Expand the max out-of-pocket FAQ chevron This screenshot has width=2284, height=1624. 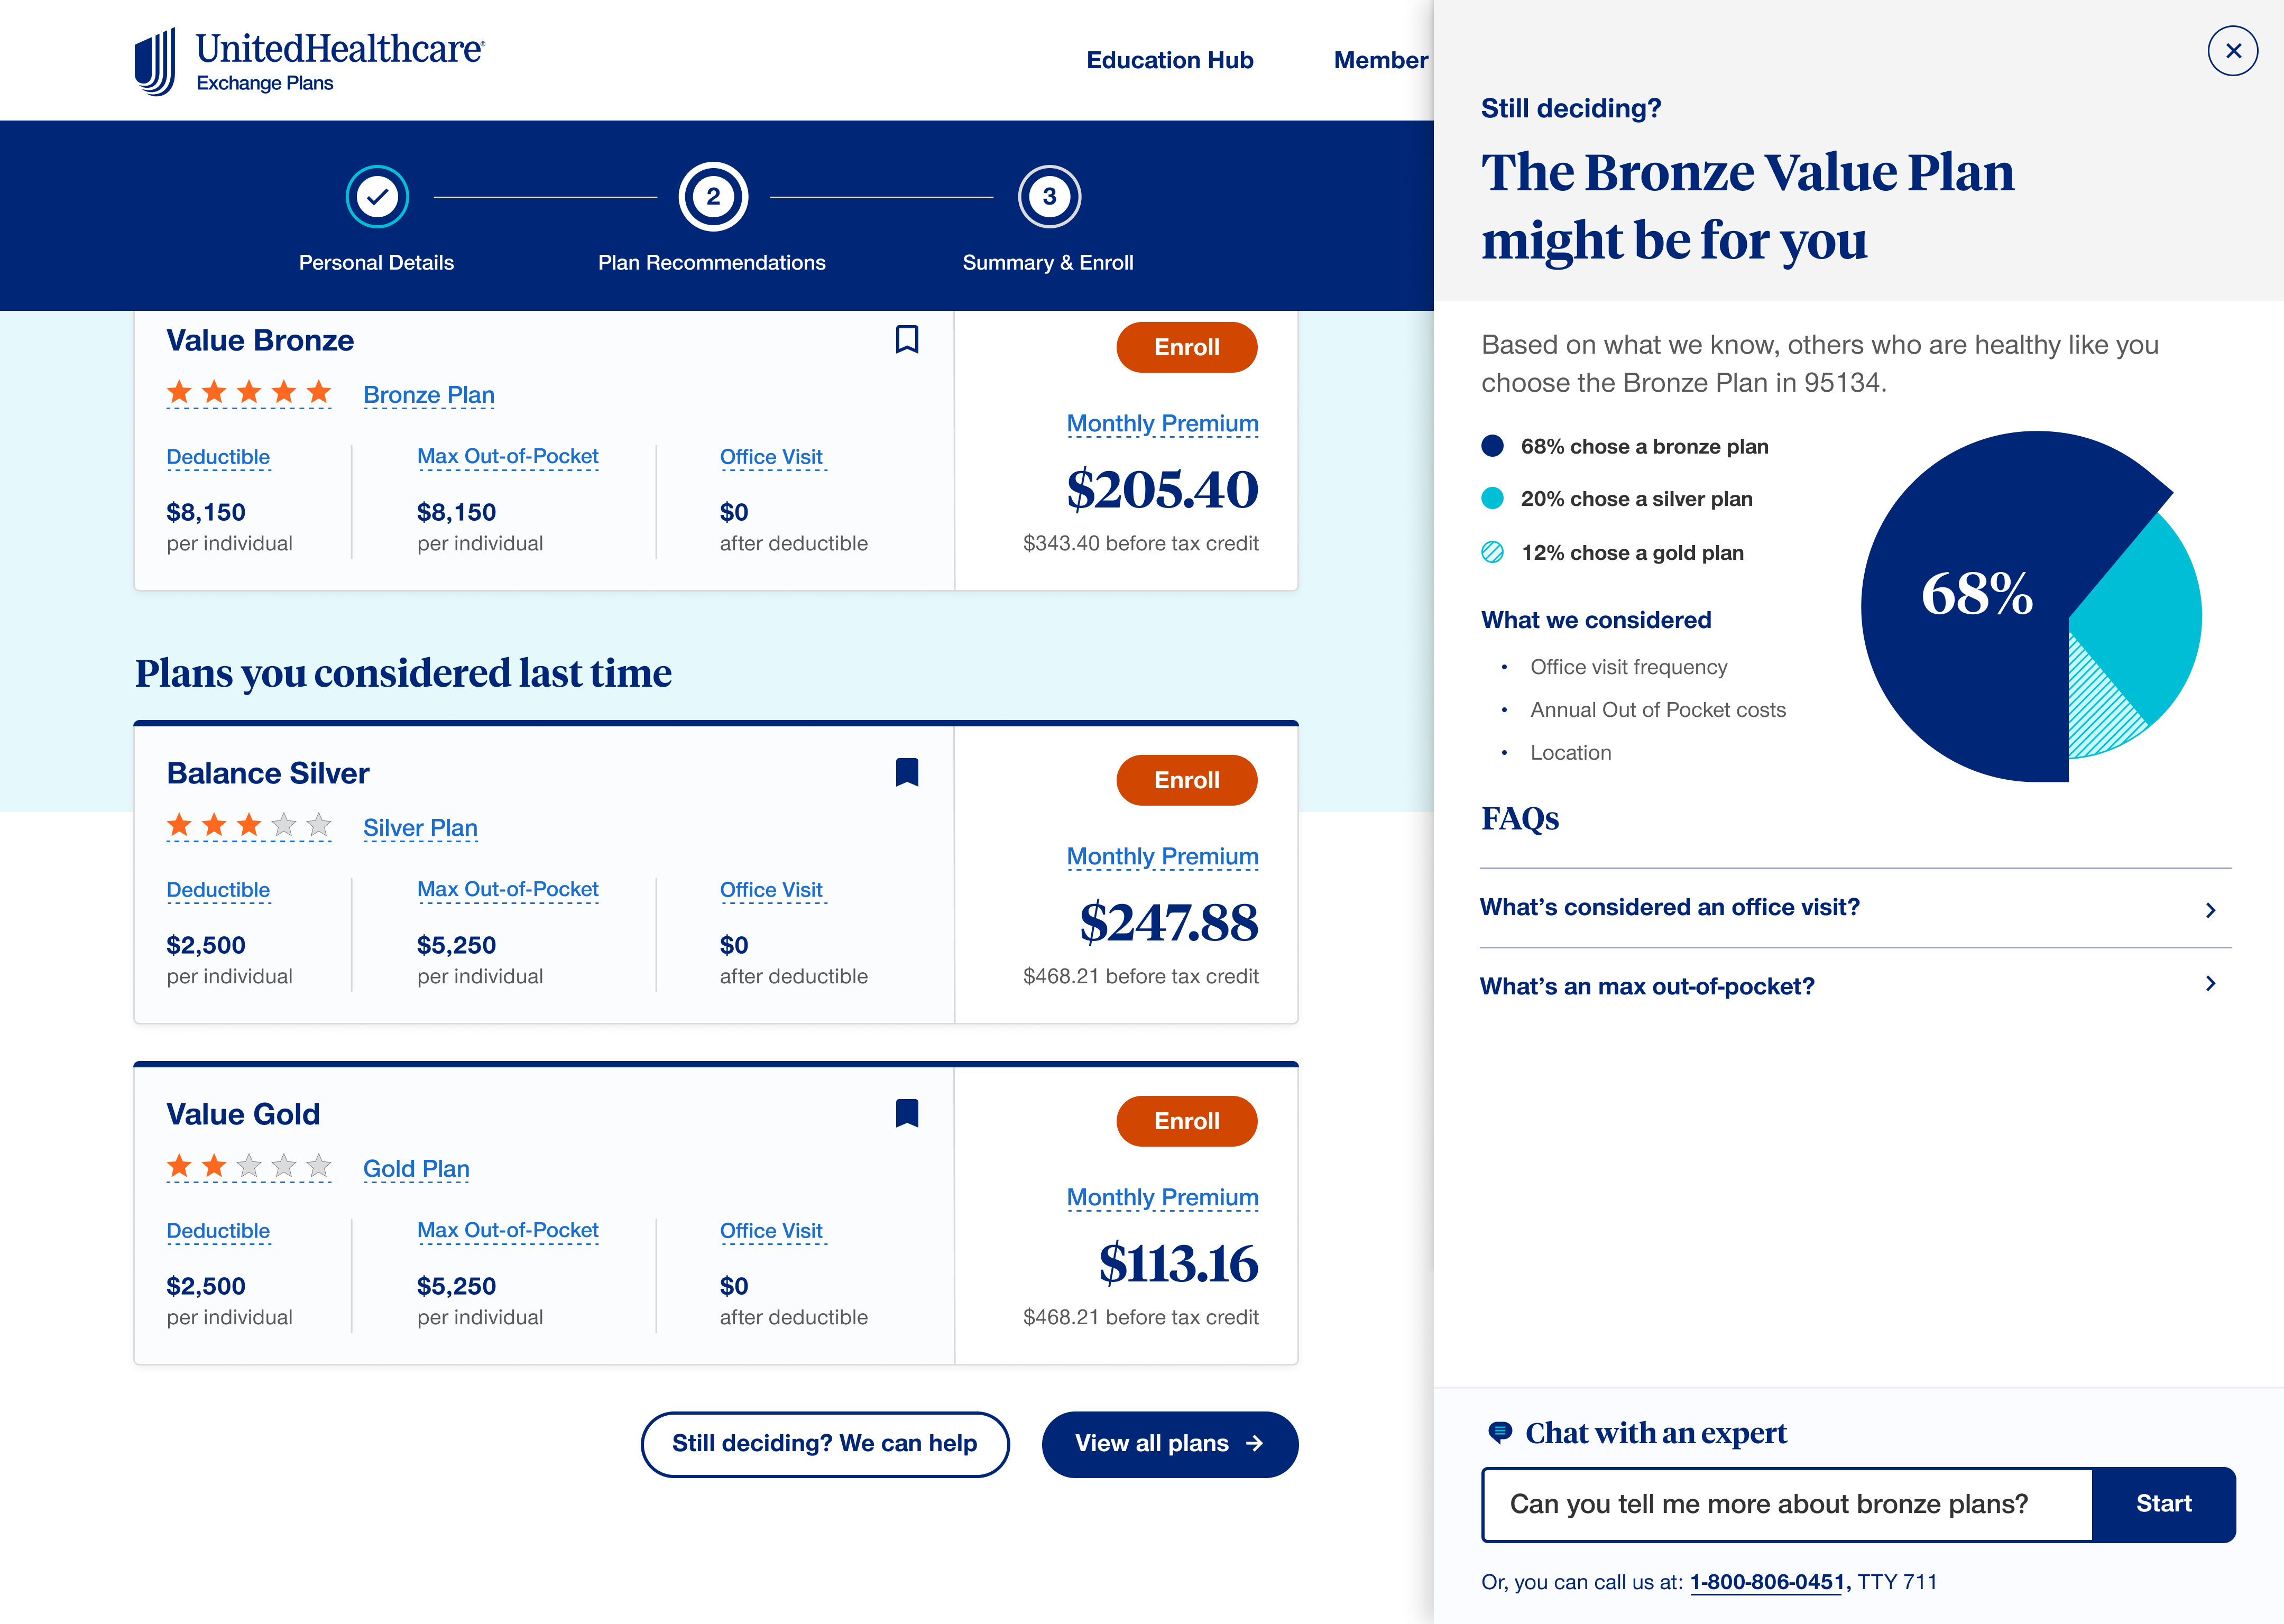point(2210,984)
